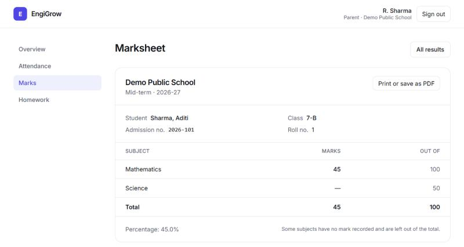Click the Science subject row label
This screenshot has width=464, height=247.
click(x=136, y=188)
